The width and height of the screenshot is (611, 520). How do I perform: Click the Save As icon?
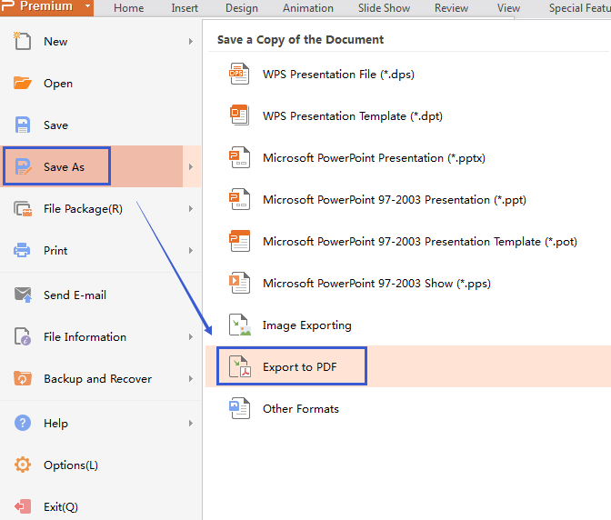(x=23, y=166)
